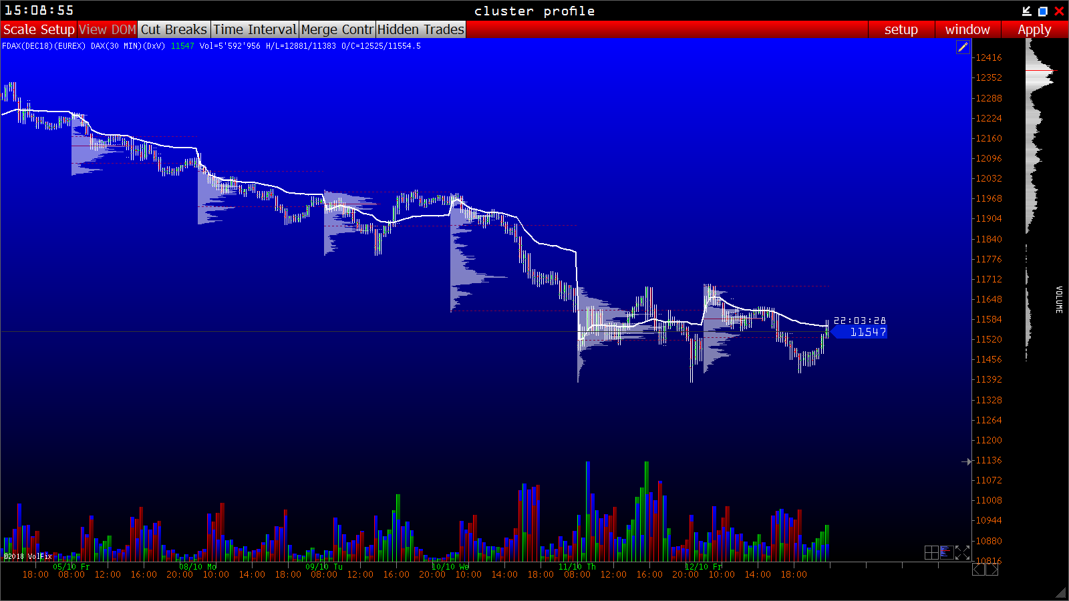The width and height of the screenshot is (1069, 601).
Task: Click the Vol=5'592'956 value in header
Action: [230, 46]
